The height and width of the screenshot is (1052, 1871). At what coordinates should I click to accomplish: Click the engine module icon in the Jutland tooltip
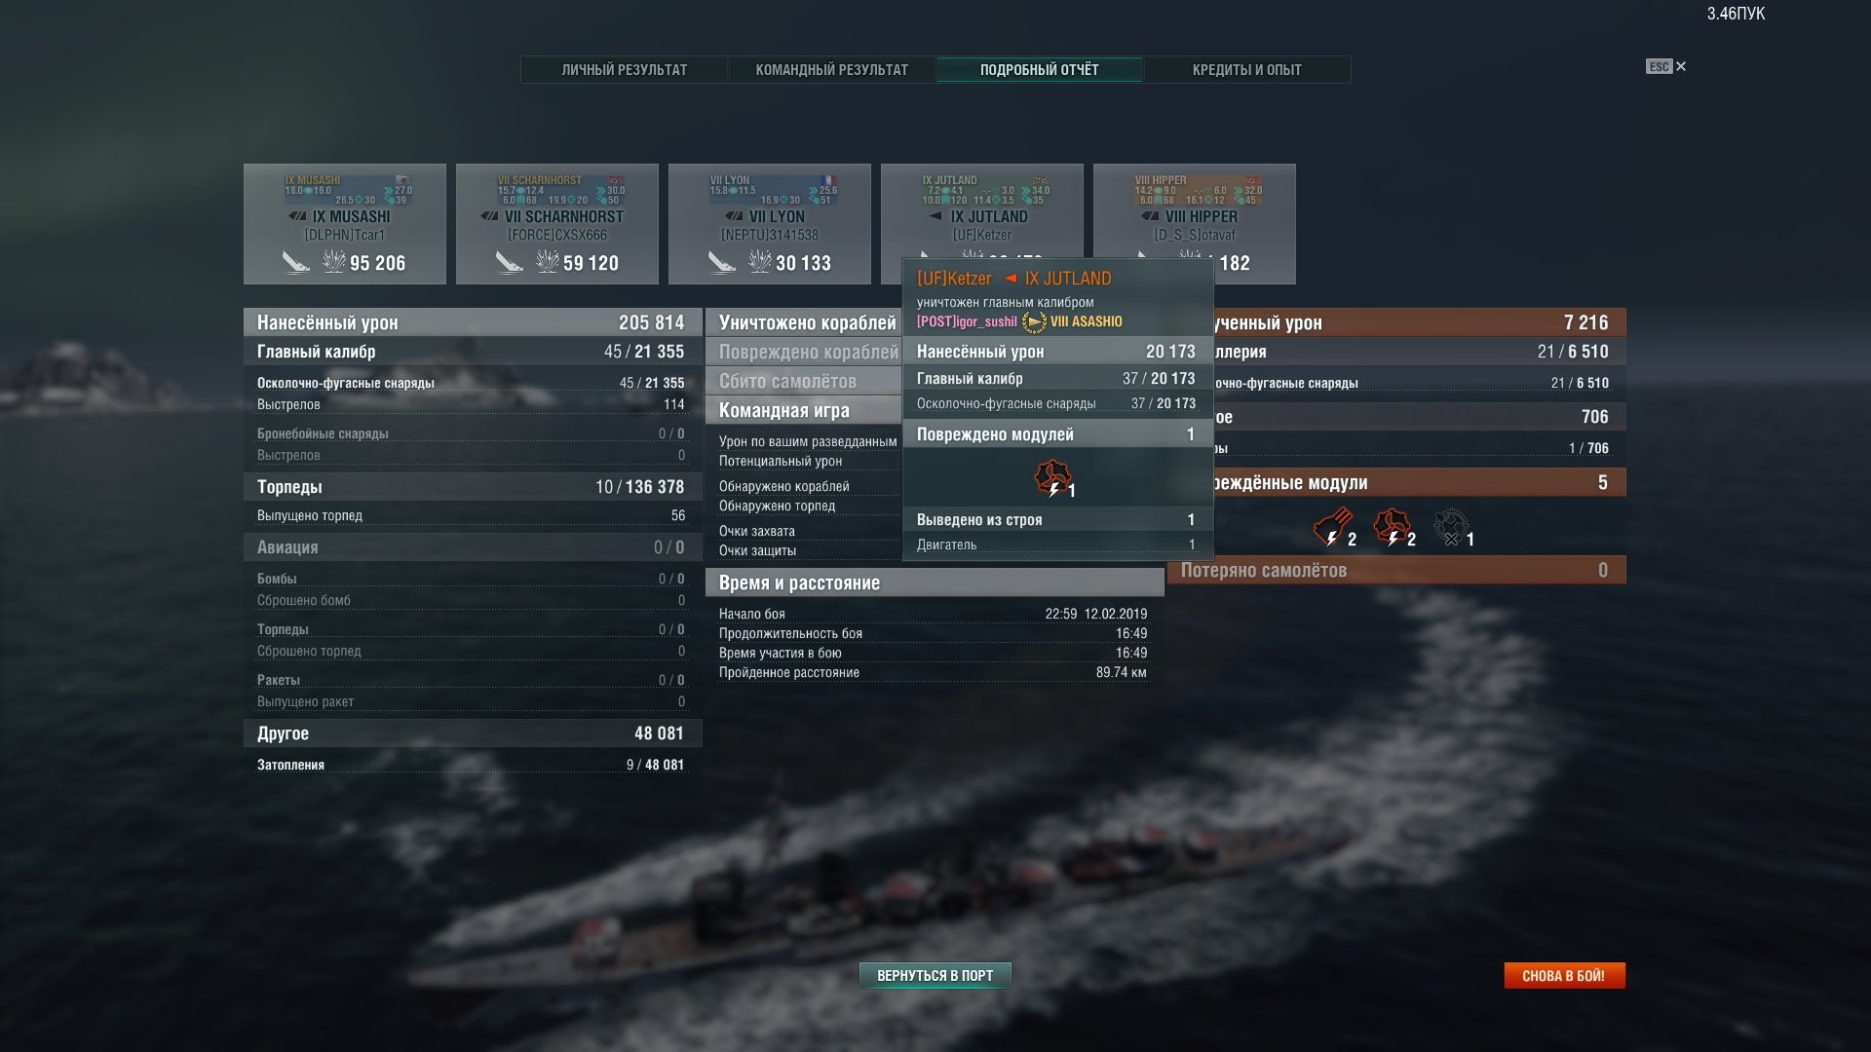click(x=1052, y=478)
